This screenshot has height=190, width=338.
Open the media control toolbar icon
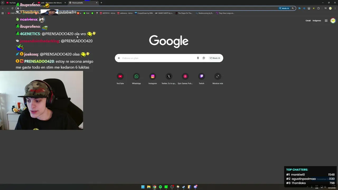[x=326, y=8]
